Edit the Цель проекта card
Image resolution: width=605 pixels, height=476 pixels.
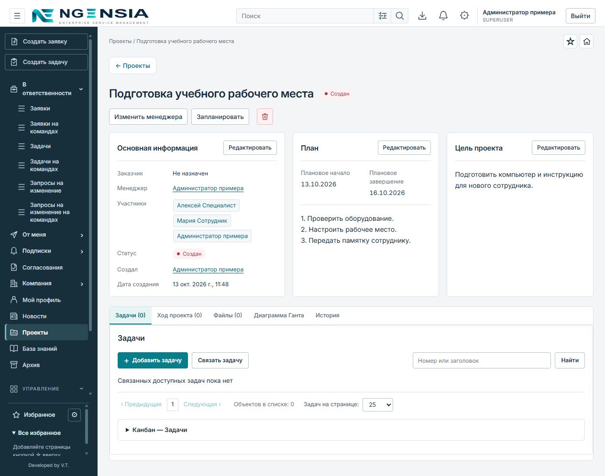(x=559, y=148)
